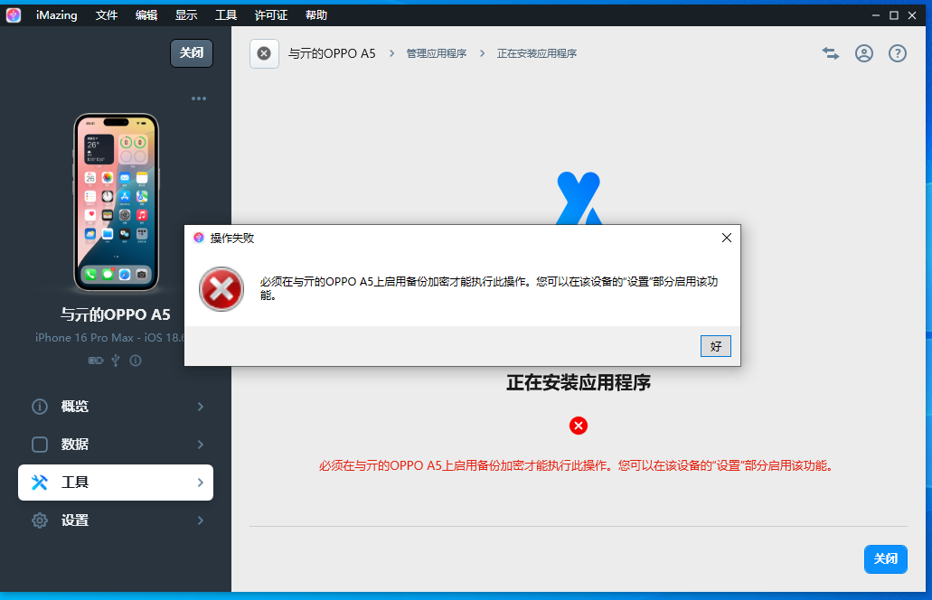Click the 正在安装应用程序 heading
Viewport: 932px width, 600px height.
pyautogui.click(x=579, y=382)
